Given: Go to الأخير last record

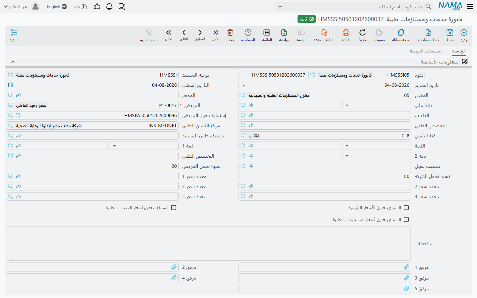Looking at the screenshot, I should (169, 32).
